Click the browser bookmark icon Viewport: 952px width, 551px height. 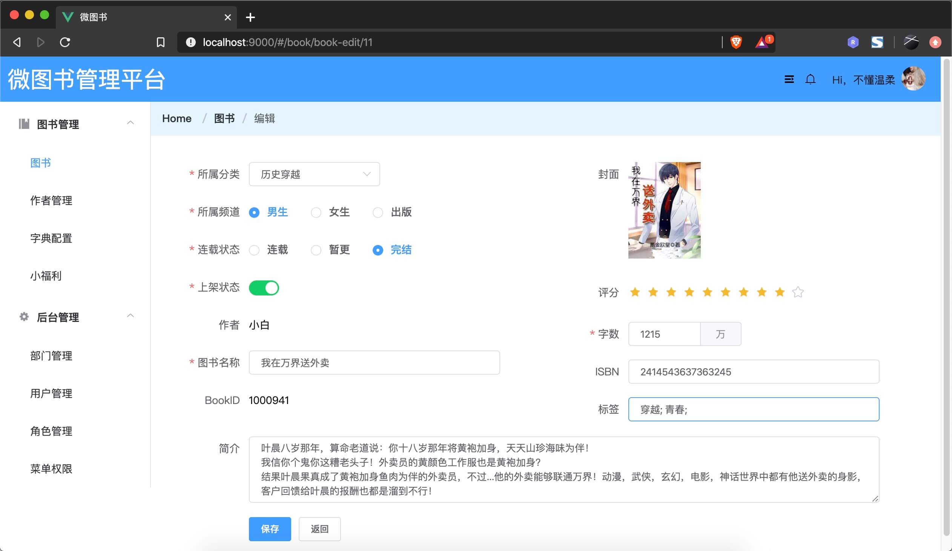click(161, 42)
